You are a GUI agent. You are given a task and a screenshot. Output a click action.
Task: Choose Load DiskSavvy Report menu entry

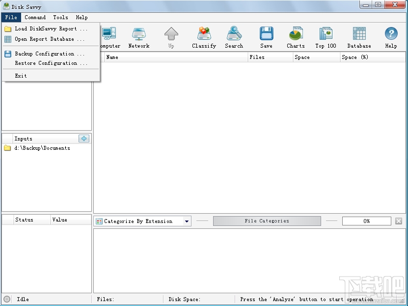pyautogui.click(x=51, y=28)
